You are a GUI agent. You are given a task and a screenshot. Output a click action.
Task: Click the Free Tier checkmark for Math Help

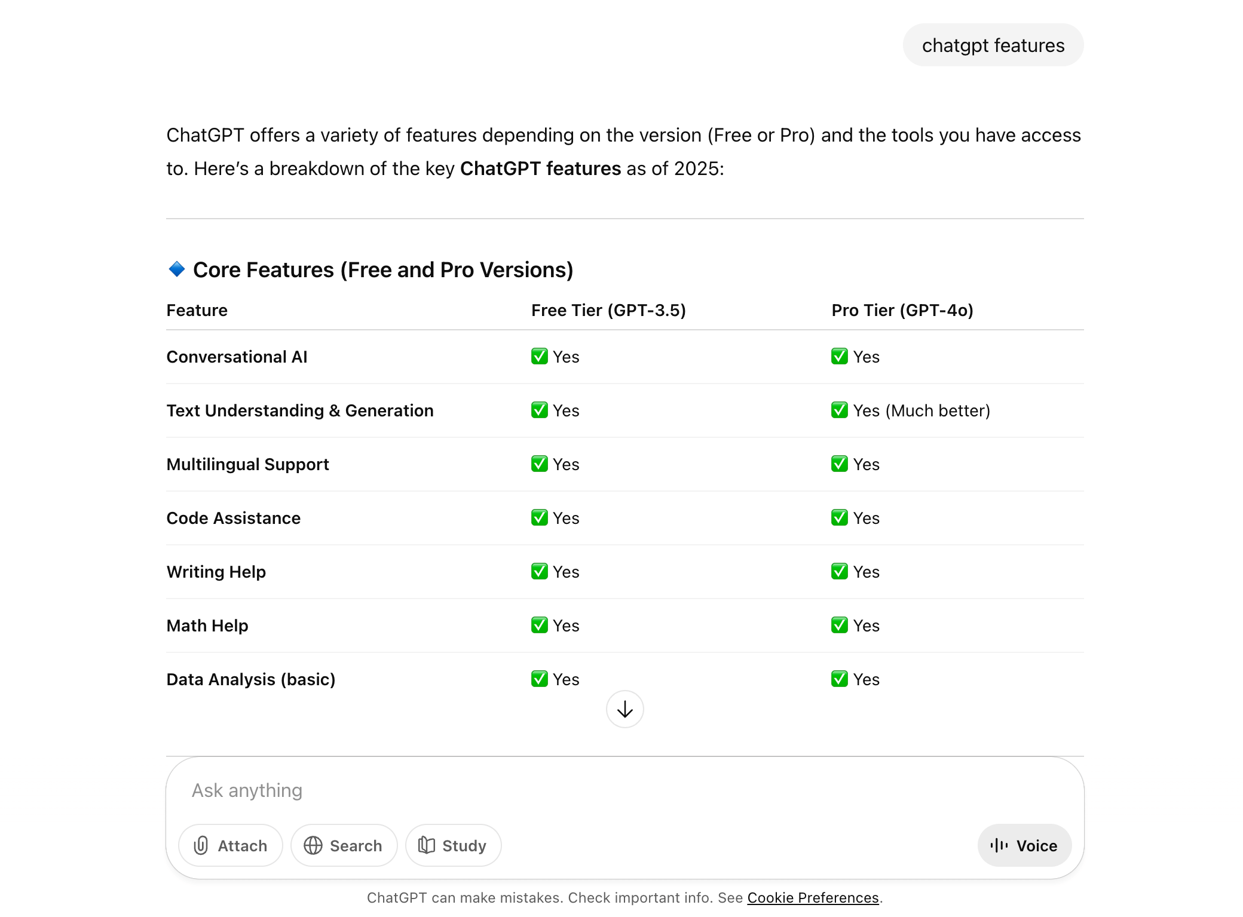point(539,625)
